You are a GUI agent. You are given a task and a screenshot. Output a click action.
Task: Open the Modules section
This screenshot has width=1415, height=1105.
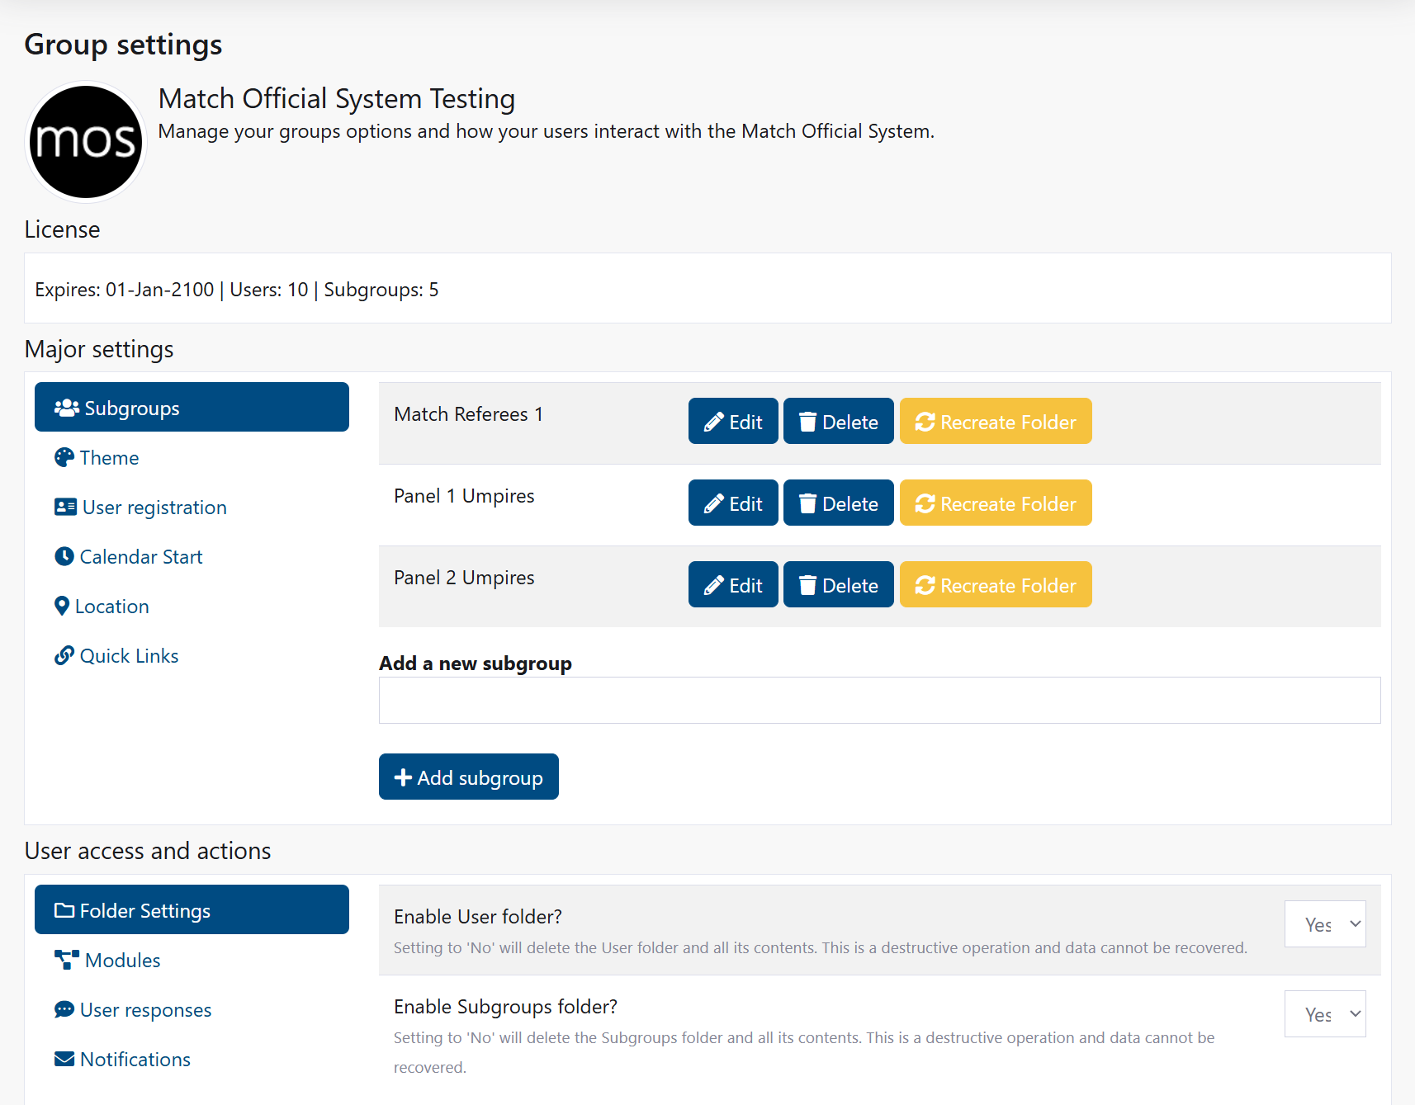tap(121, 959)
